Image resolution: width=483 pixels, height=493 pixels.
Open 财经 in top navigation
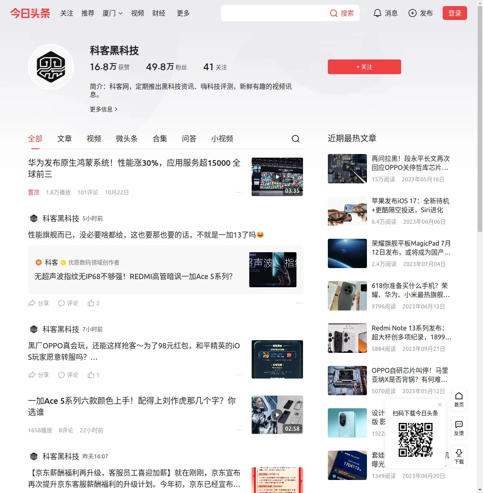pyautogui.click(x=159, y=13)
